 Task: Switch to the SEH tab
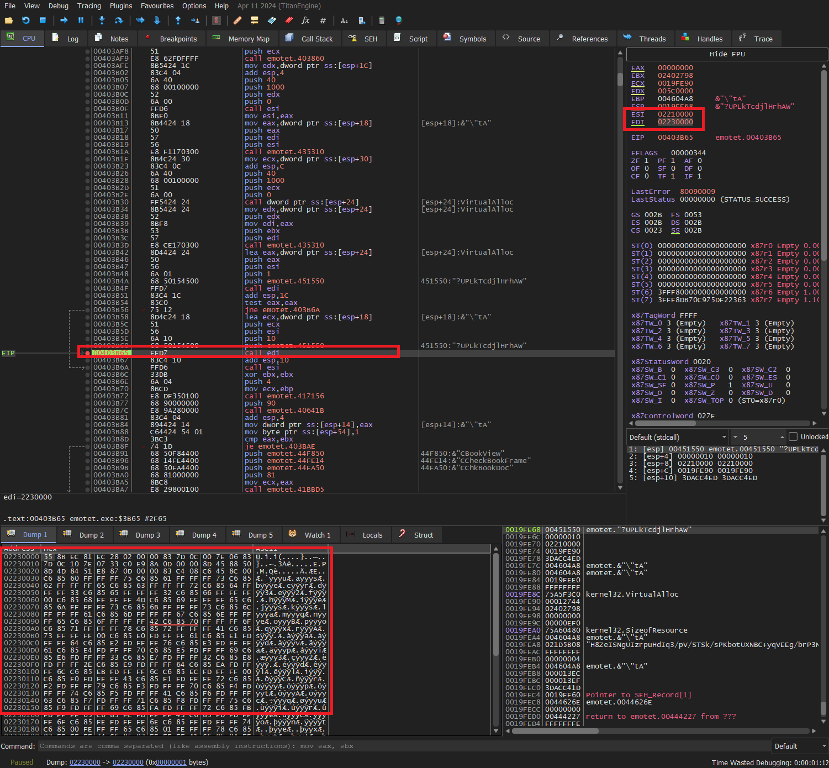pos(363,39)
